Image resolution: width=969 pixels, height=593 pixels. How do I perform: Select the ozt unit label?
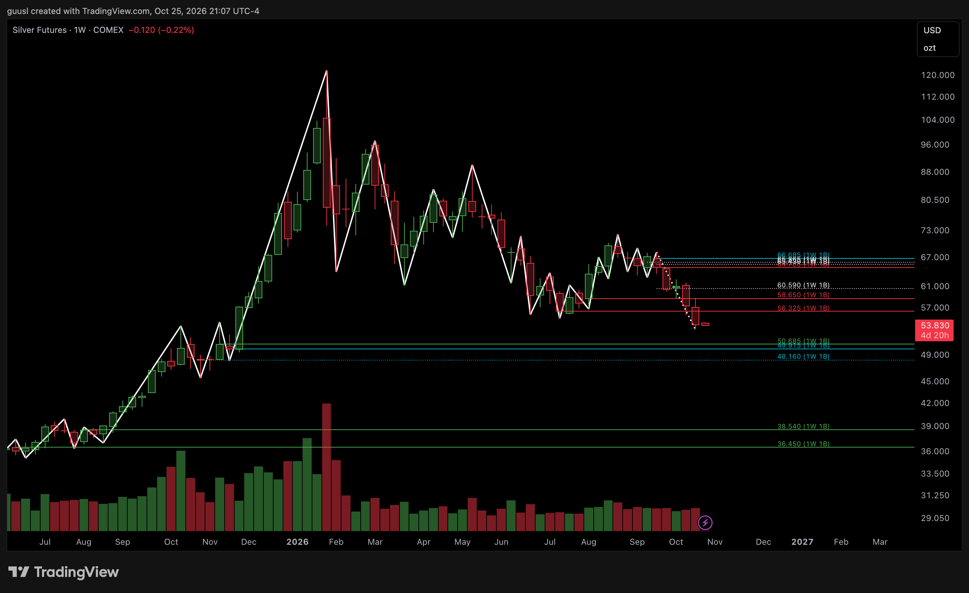(x=929, y=48)
